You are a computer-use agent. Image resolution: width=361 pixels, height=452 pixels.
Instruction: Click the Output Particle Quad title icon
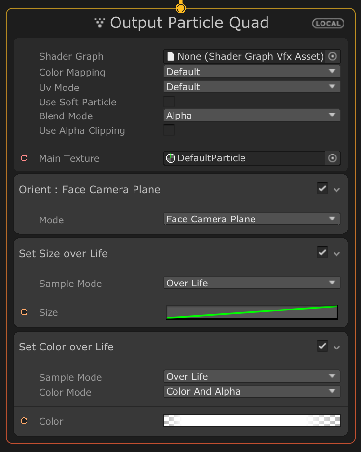[100, 22]
